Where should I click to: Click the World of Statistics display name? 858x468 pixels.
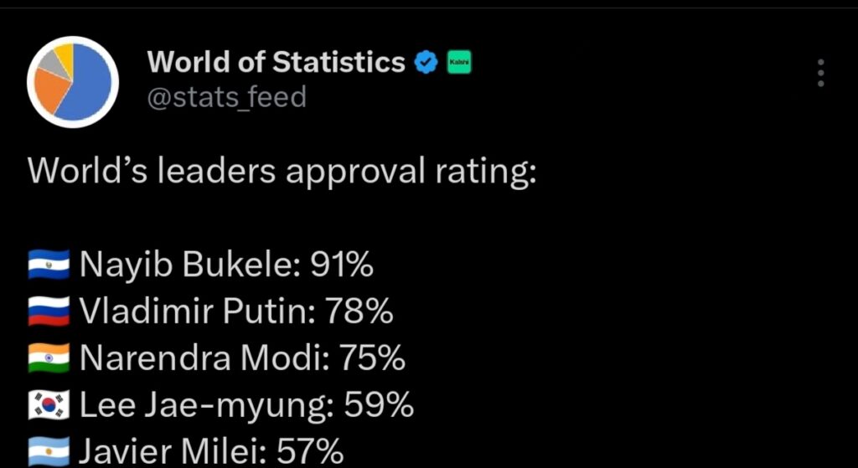coord(276,62)
